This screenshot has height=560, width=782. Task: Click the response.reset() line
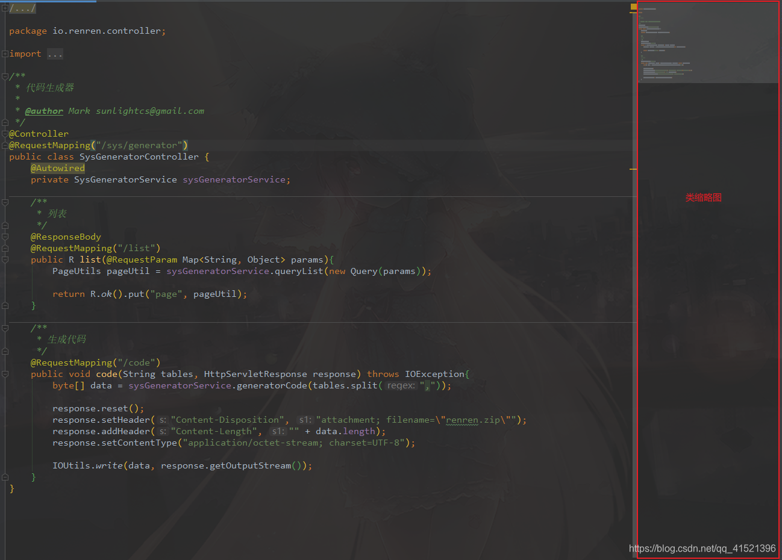click(98, 408)
